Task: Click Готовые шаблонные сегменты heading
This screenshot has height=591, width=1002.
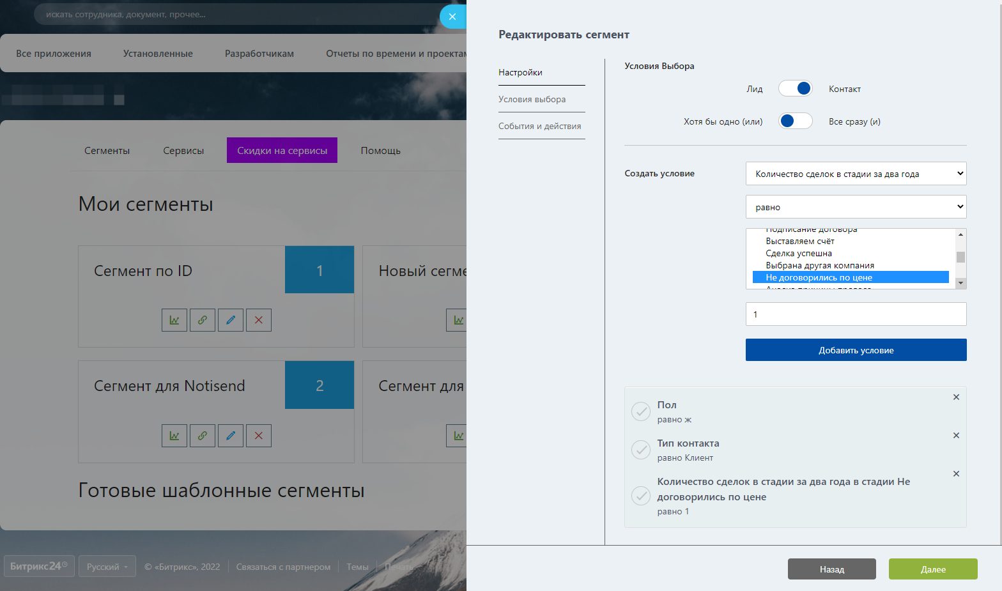Action: pos(221,491)
